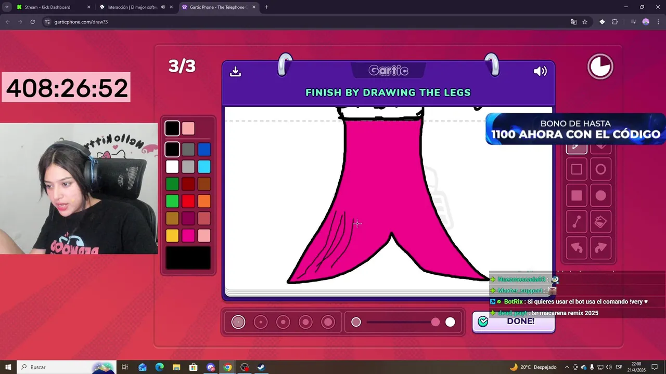The width and height of the screenshot is (666, 374).
Task: Pick the smallest brush thickness
Action: [238, 322]
